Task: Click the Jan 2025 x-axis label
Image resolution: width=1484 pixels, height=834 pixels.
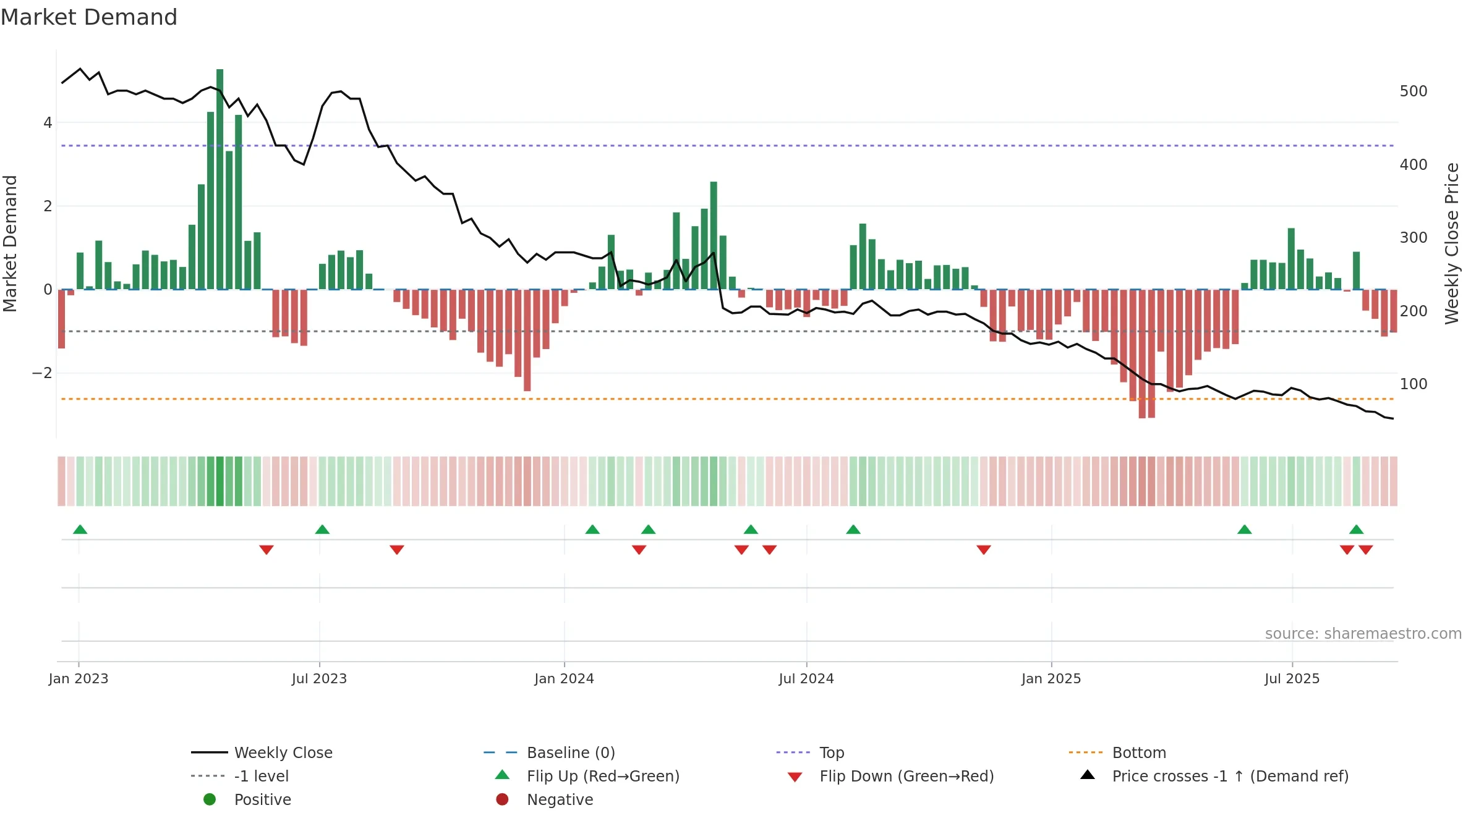Action: (x=1051, y=679)
